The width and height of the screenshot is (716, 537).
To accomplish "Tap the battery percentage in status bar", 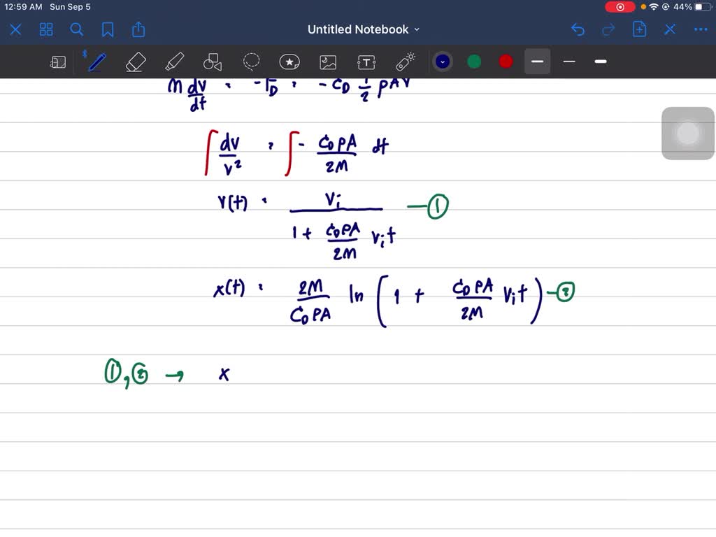I will (682, 7).
